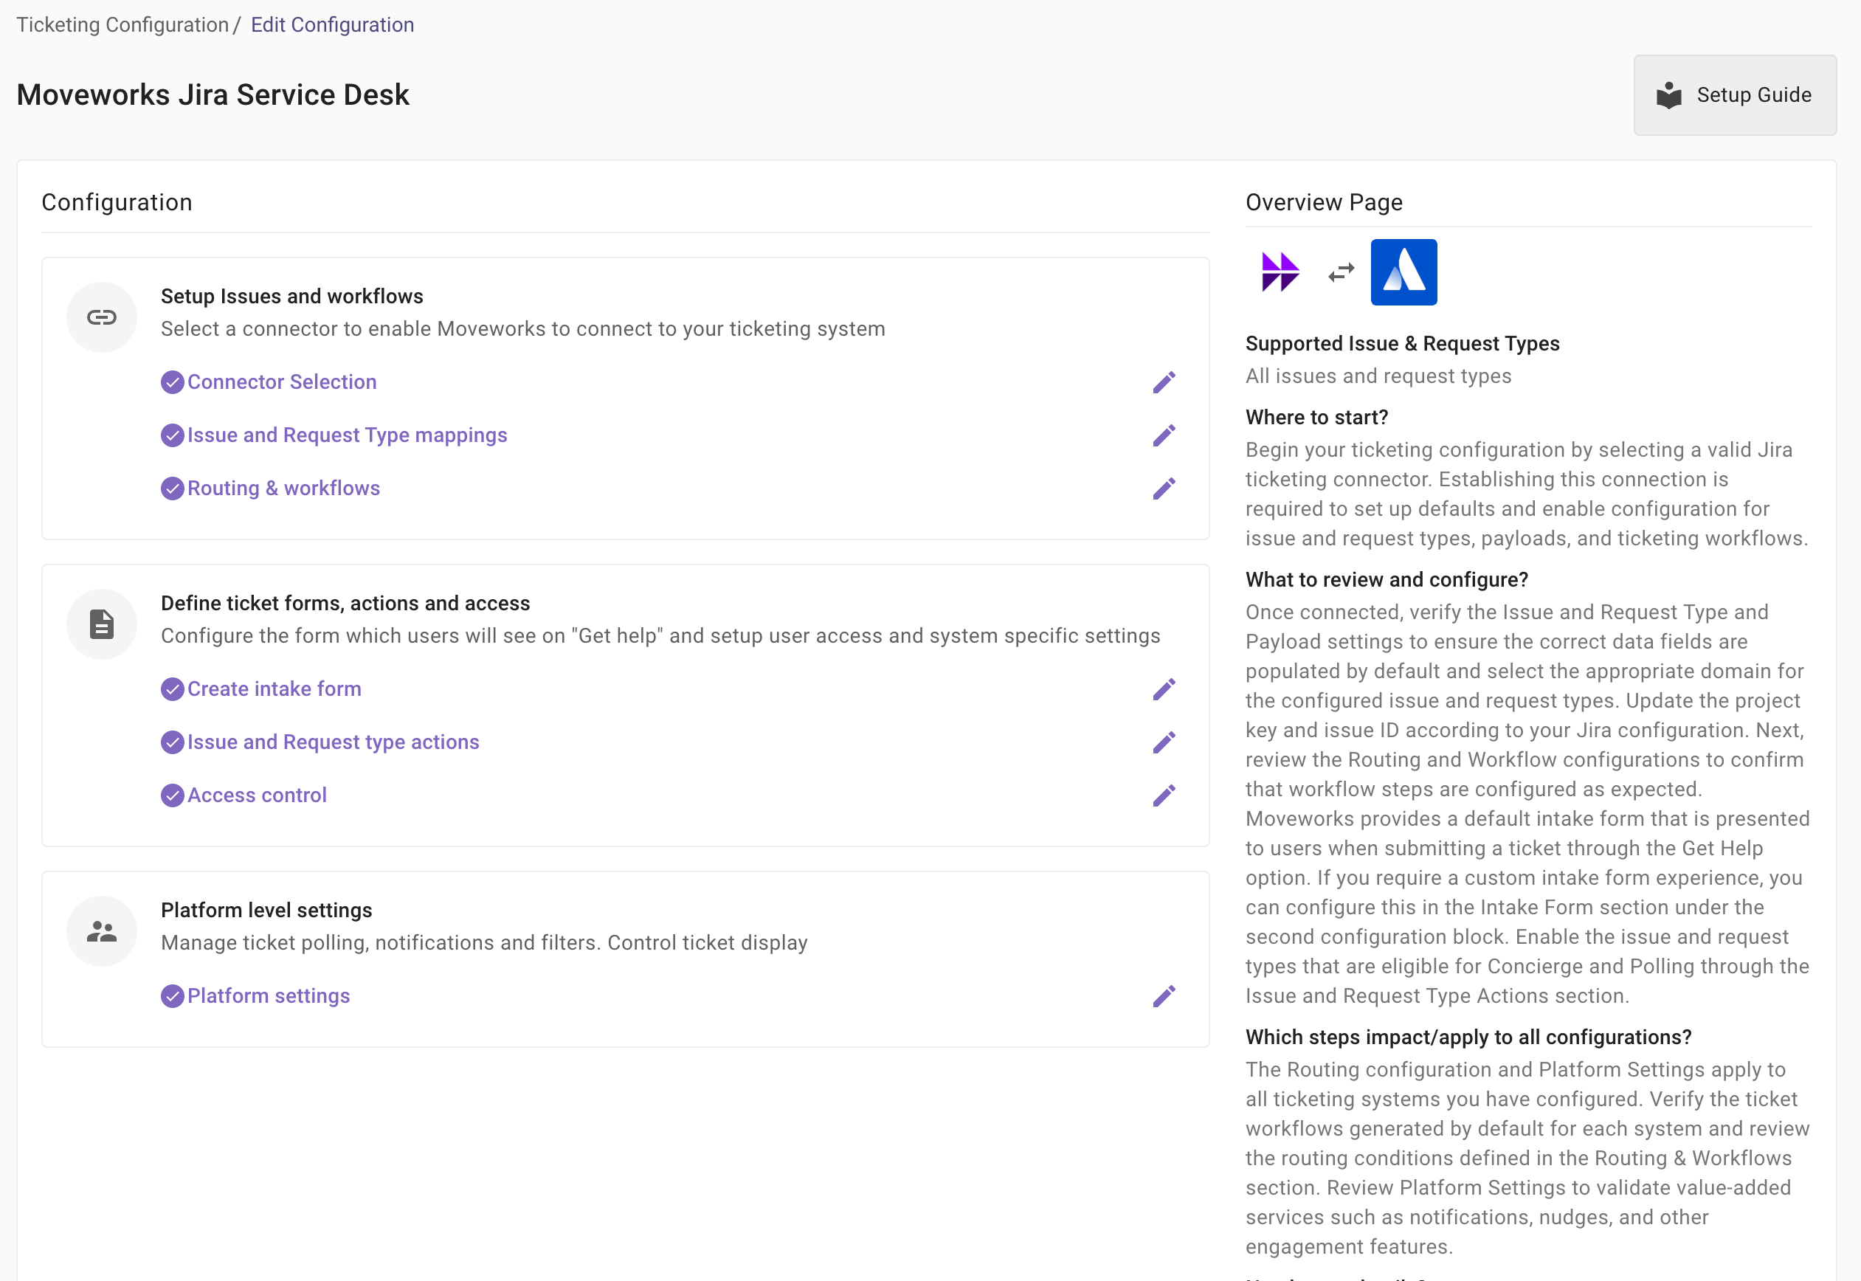Edit Issue and Request type actions pencil
This screenshot has height=1281, width=1861.
pyautogui.click(x=1164, y=742)
